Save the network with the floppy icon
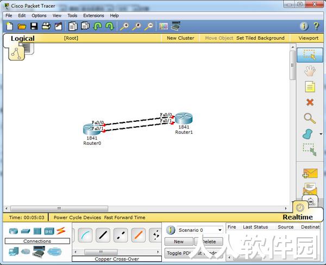The height and width of the screenshot is (265, 326). [x=34, y=27]
